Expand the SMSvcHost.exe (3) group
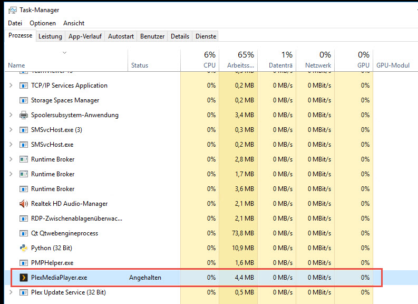This screenshot has height=304, width=418. 11,130
